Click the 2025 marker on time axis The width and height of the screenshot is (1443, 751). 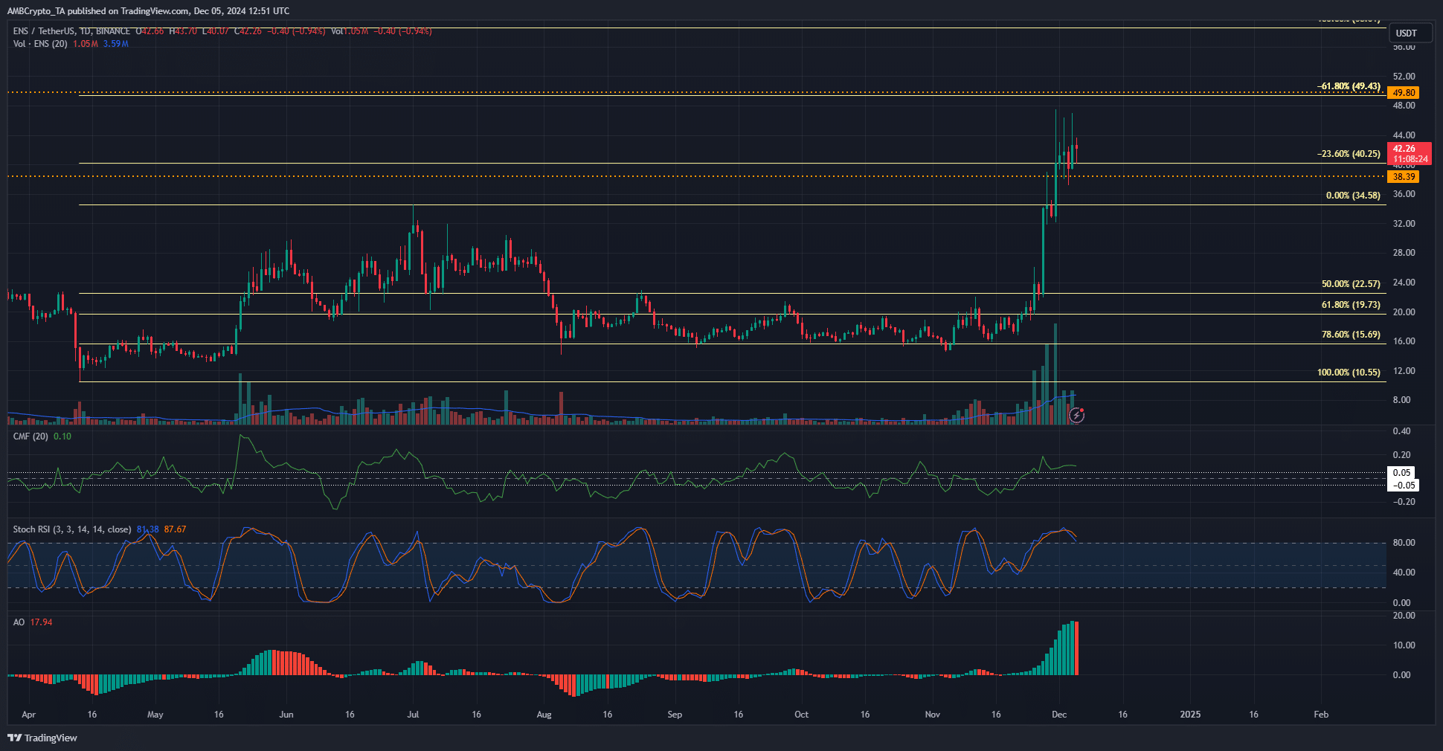(1190, 715)
